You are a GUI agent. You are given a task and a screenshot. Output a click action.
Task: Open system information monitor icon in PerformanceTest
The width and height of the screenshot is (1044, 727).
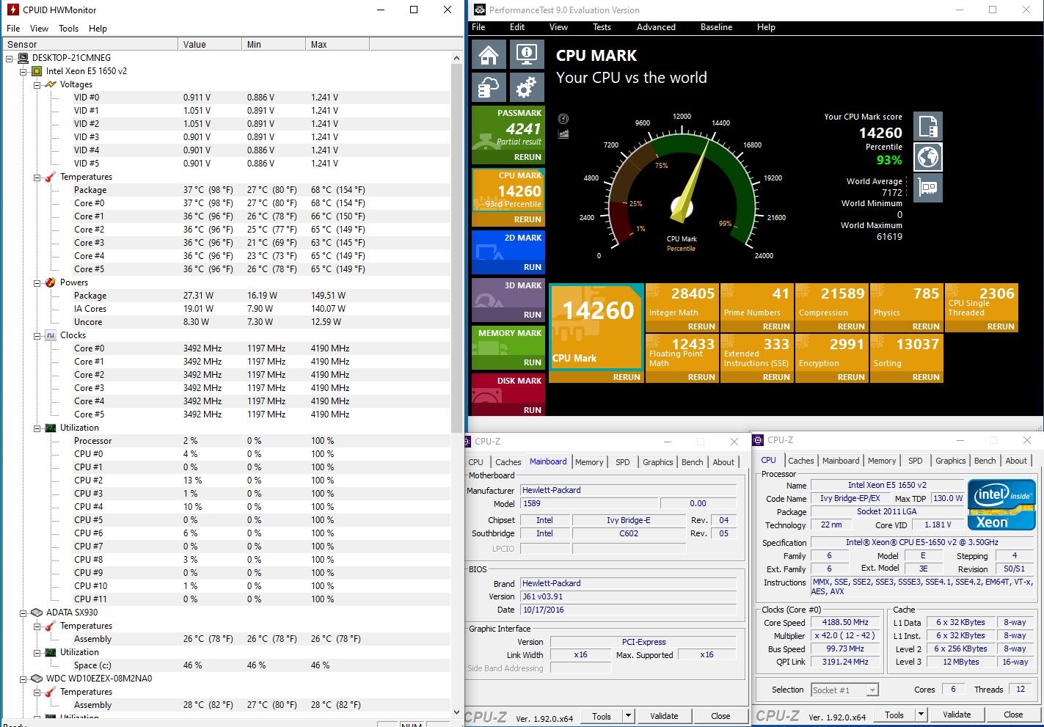click(x=526, y=55)
